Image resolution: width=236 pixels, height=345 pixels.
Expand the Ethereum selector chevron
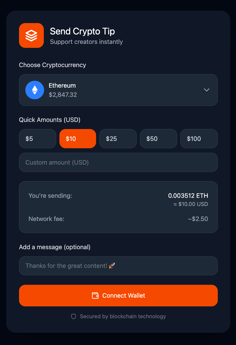[207, 90]
